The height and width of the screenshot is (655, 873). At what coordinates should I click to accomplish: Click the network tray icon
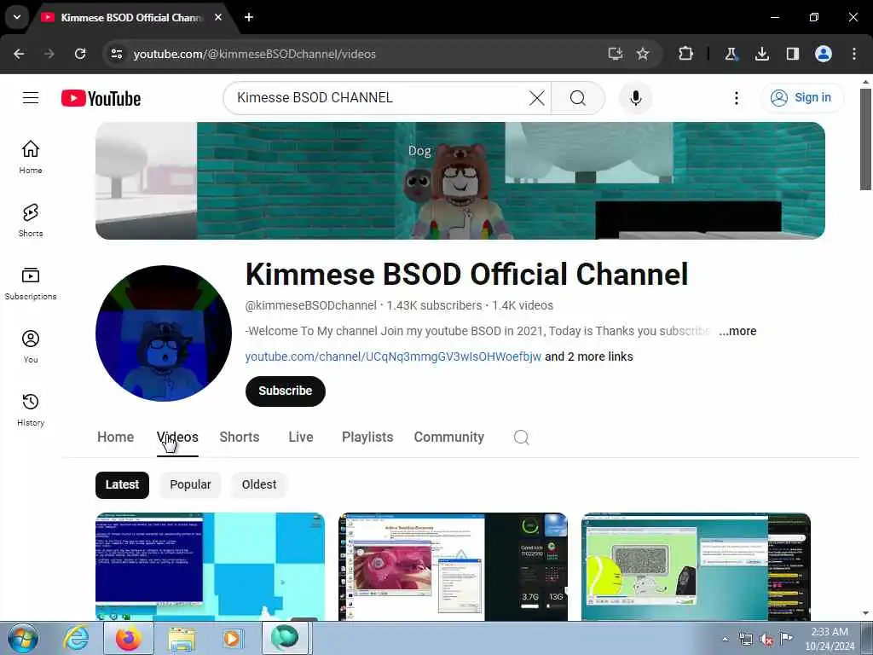click(x=746, y=640)
